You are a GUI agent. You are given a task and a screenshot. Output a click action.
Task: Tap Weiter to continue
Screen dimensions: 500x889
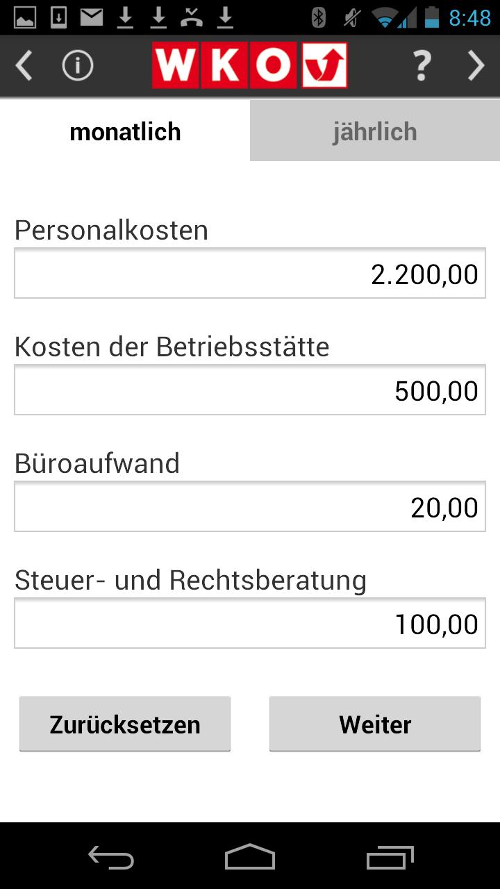374,724
